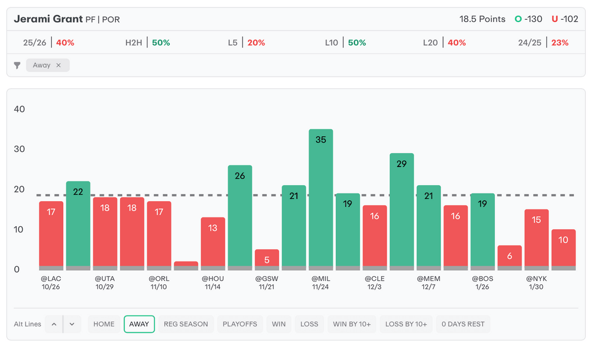
Task: Toggle off the AWAY filter
Action: tap(139, 324)
